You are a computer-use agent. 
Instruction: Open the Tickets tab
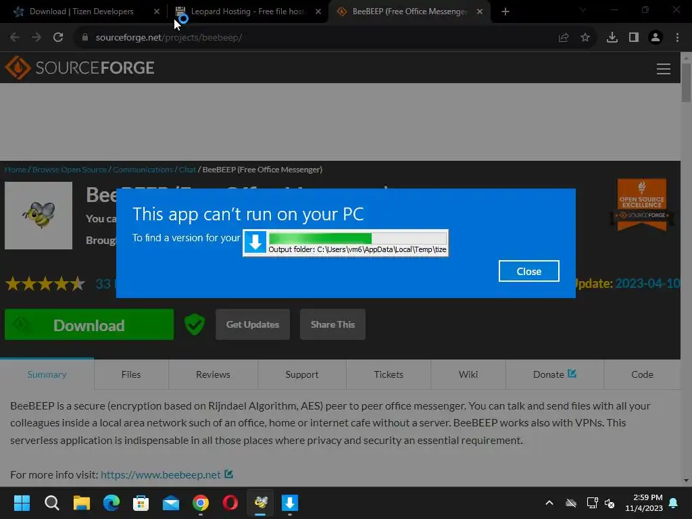[389, 374]
